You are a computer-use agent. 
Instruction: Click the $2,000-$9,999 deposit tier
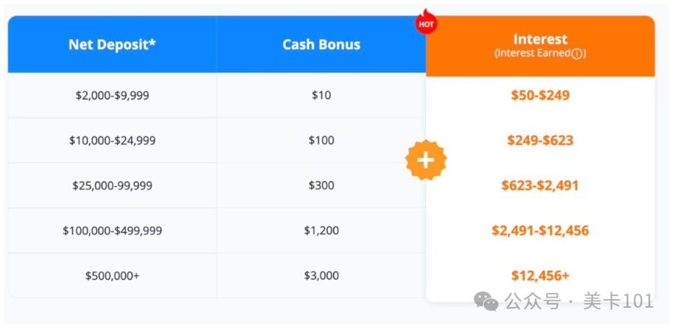pos(112,95)
